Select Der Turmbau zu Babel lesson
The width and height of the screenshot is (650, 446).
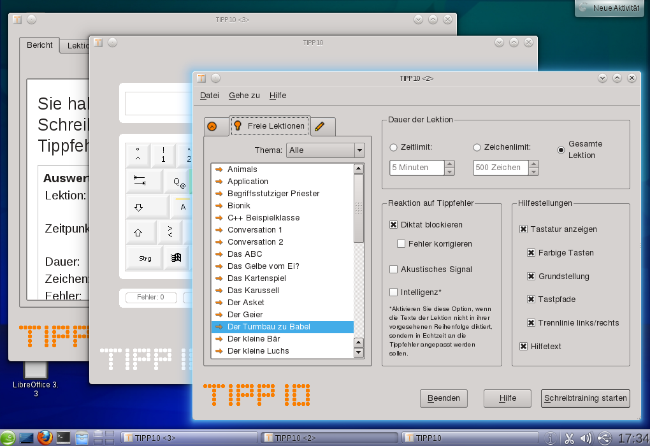point(282,327)
